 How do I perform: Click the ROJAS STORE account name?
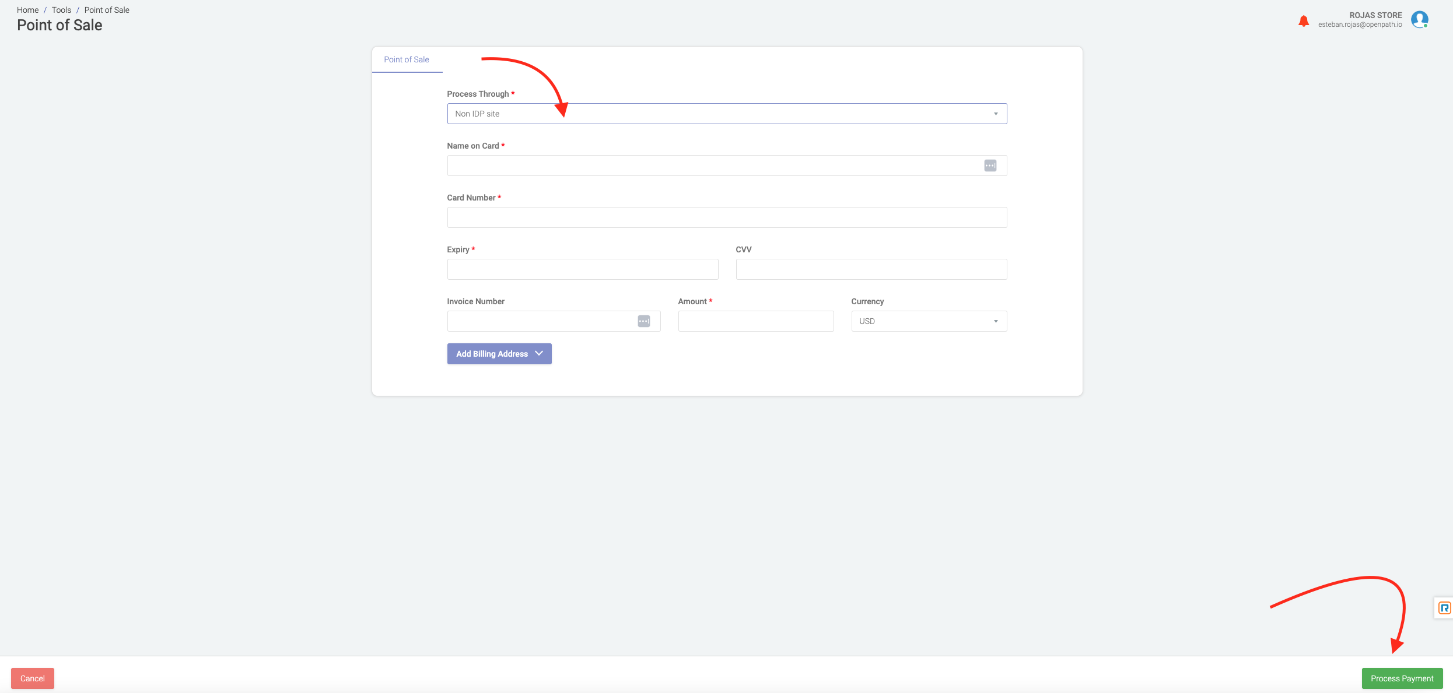[x=1375, y=15]
